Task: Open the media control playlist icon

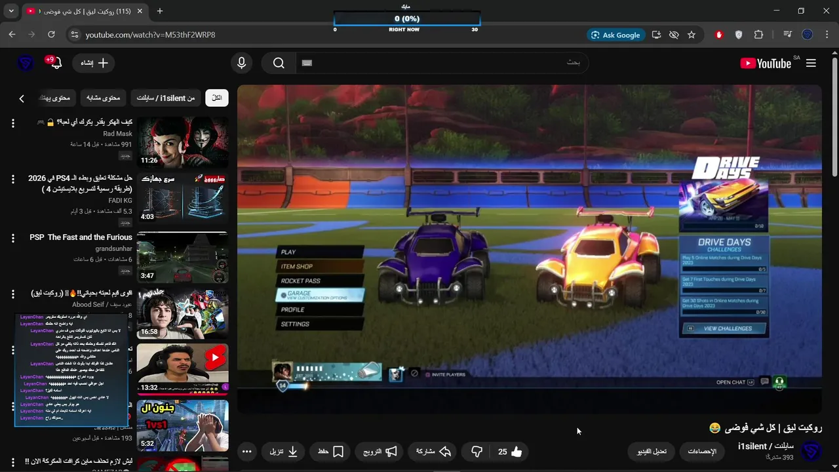Action: tap(788, 35)
